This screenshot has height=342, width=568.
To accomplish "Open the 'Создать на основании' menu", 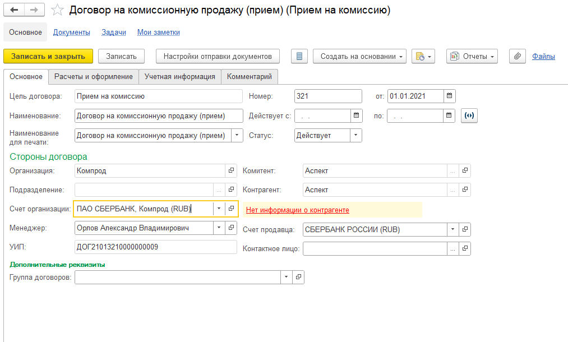I will tap(359, 56).
